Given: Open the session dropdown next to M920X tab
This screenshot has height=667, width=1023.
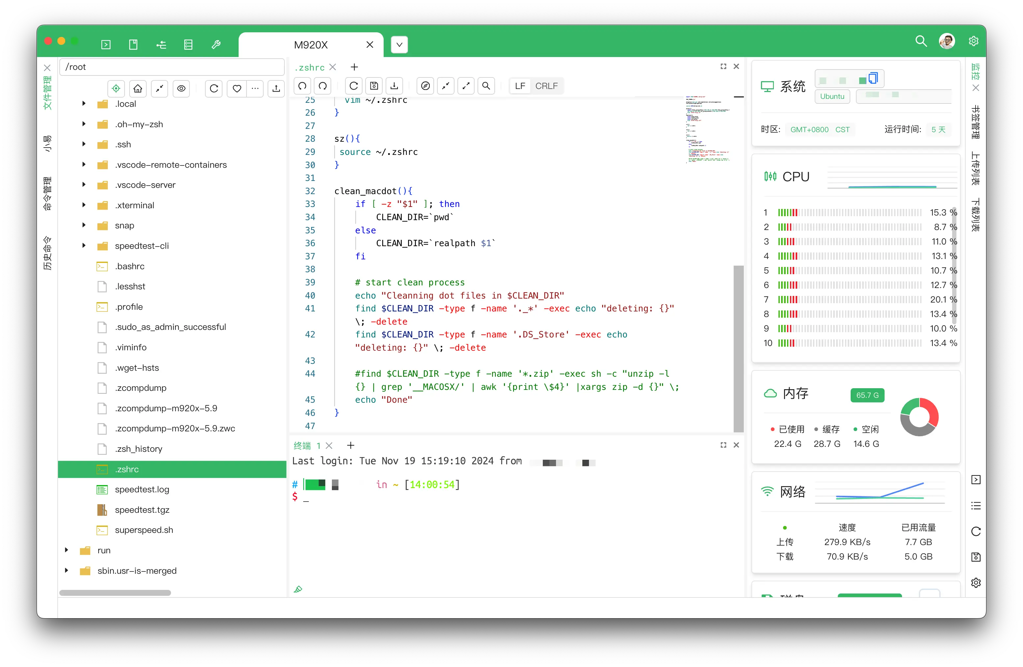Looking at the screenshot, I should (399, 45).
